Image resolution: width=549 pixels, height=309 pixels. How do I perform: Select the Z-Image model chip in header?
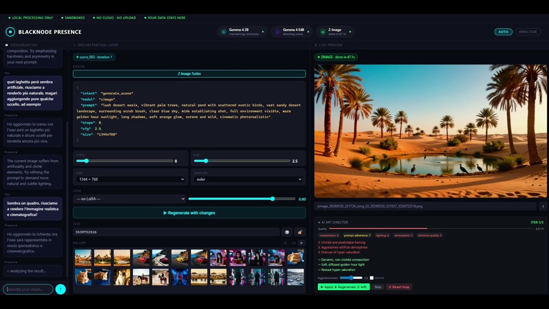336,32
